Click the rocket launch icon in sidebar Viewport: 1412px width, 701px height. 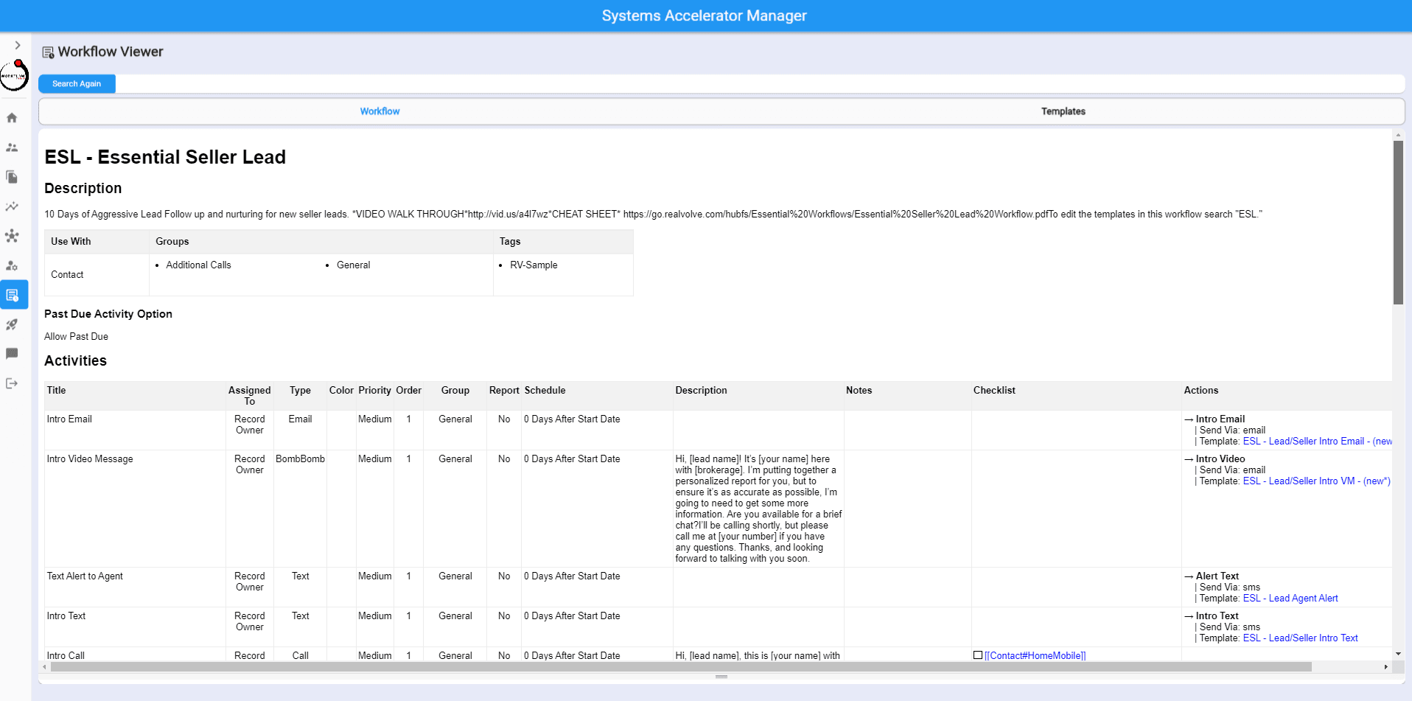(12, 324)
